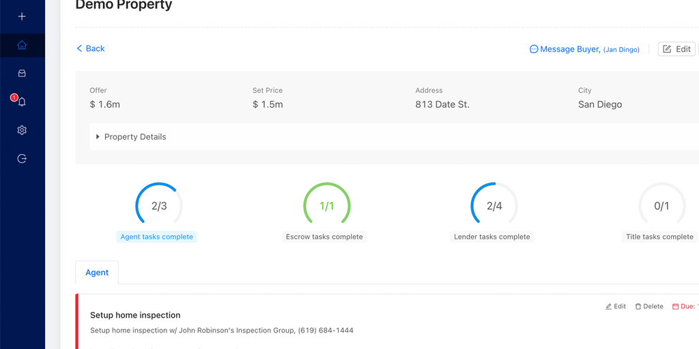Go back using the Back link

90,48
